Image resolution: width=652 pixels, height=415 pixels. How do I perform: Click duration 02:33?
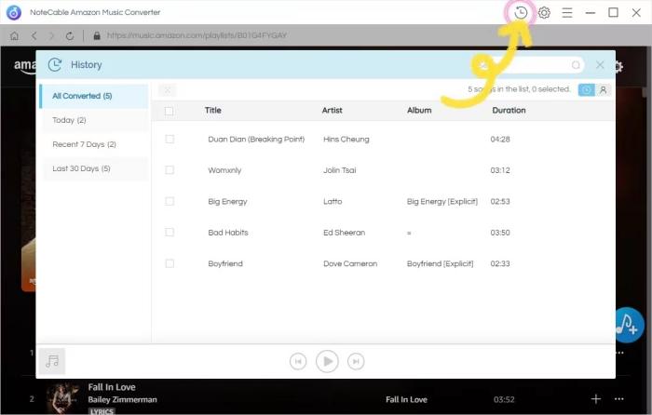click(500, 263)
